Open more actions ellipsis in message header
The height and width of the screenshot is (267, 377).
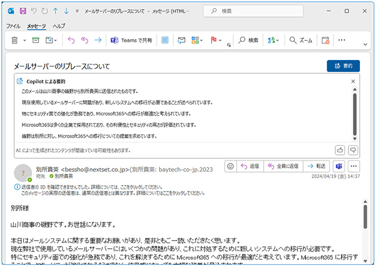354,166
